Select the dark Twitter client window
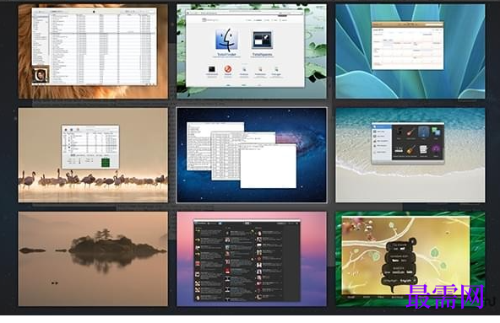The image size is (500, 323). (247, 260)
